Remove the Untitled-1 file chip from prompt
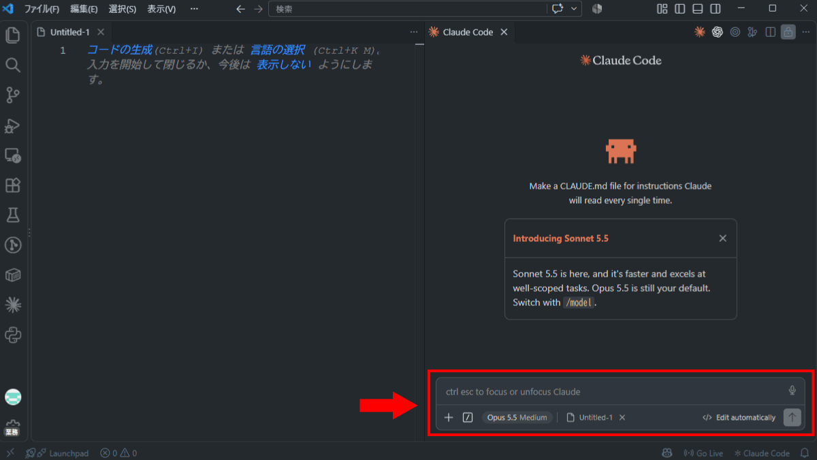Screen dimensions: 817x460 [x=622, y=417]
